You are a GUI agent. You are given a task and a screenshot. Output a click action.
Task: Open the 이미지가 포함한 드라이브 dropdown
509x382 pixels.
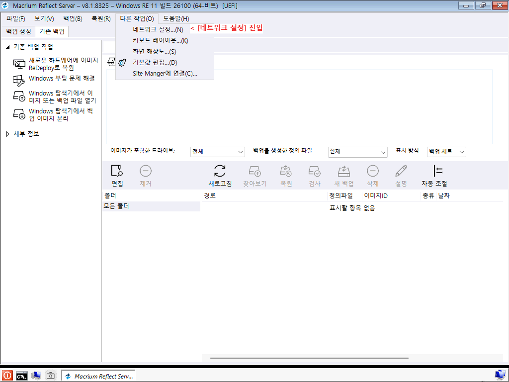(218, 152)
